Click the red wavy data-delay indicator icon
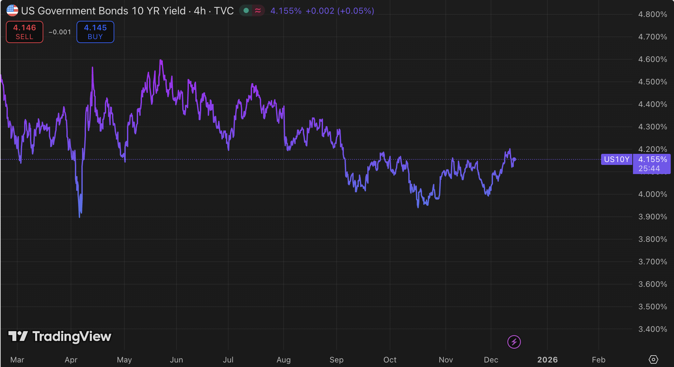The image size is (674, 367). pyautogui.click(x=258, y=11)
